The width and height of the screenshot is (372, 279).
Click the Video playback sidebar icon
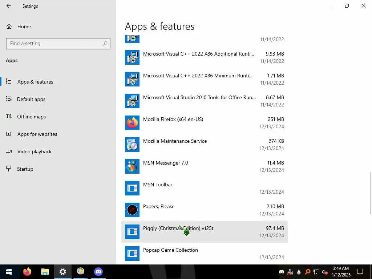point(9,151)
